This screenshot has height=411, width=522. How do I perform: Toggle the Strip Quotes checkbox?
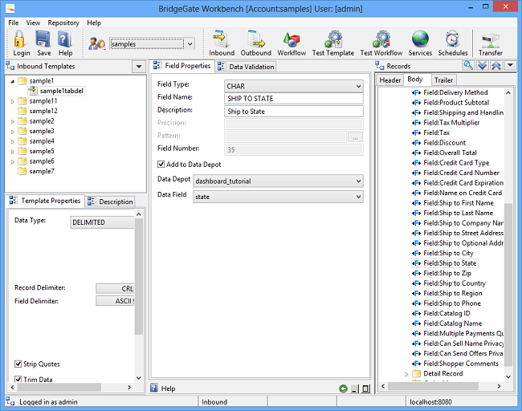(x=19, y=364)
